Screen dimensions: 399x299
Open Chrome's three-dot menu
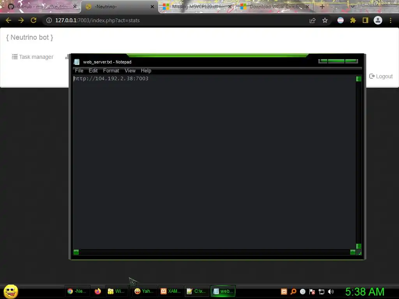click(x=390, y=20)
